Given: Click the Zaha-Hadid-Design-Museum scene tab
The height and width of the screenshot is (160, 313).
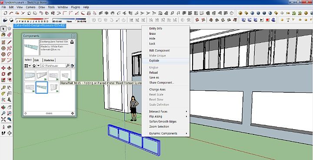Looking at the screenshot, I should [x=40, y=26].
